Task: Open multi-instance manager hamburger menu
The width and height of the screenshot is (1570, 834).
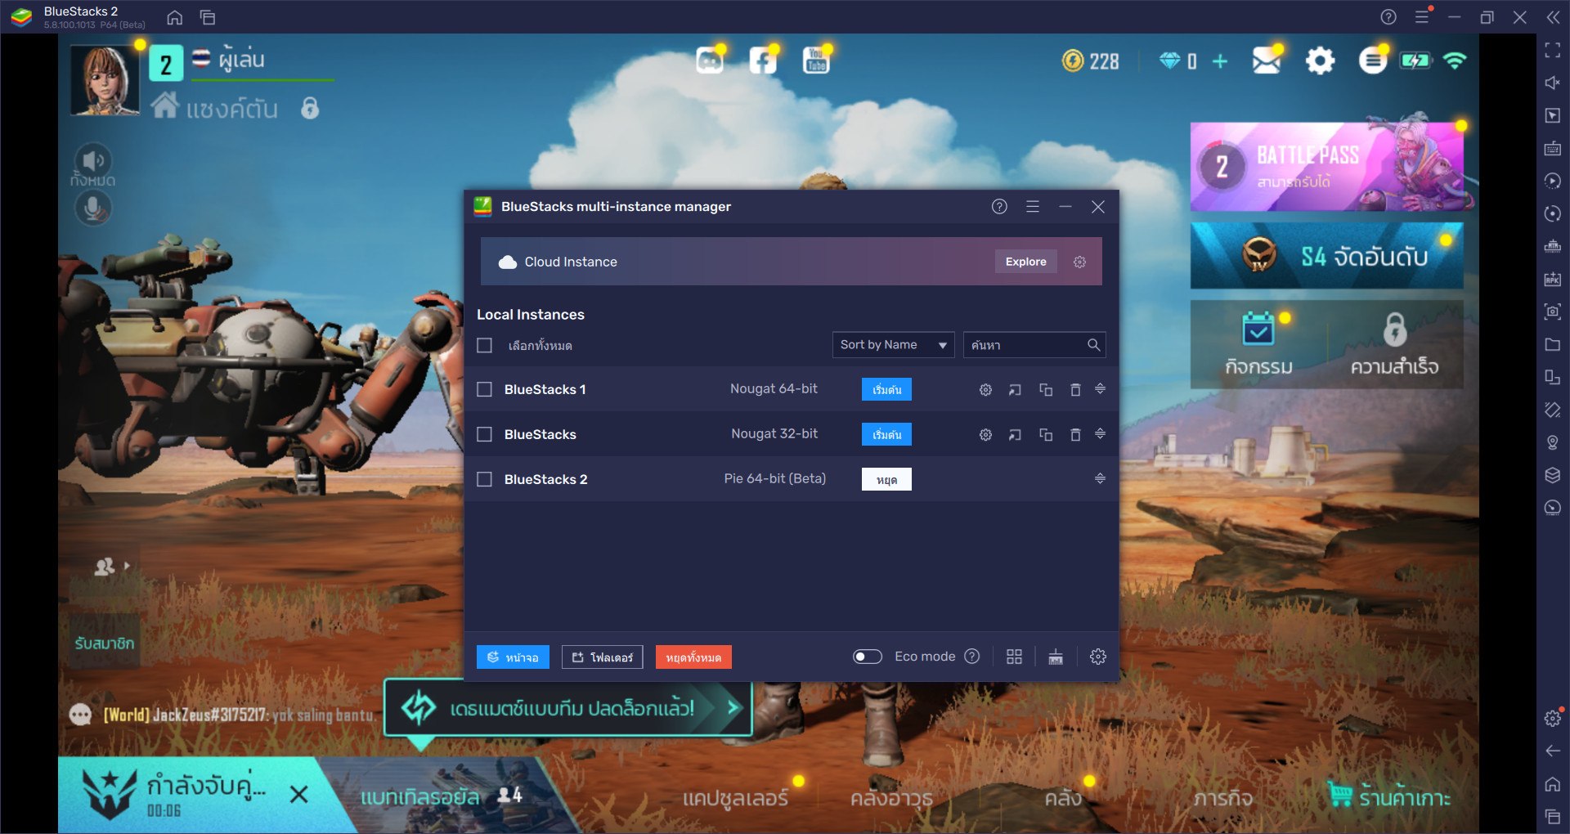Action: (1033, 207)
